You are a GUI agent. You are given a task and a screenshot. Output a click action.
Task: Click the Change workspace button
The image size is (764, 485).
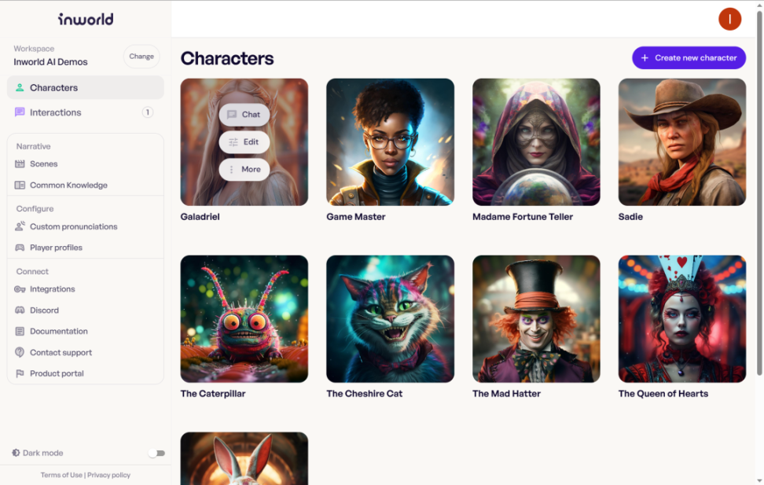(x=141, y=57)
